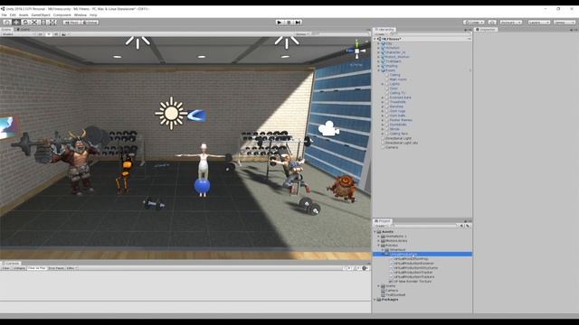Toggle scene audio button
Viewport: 579px width, 325px height.
pos(56,34)
